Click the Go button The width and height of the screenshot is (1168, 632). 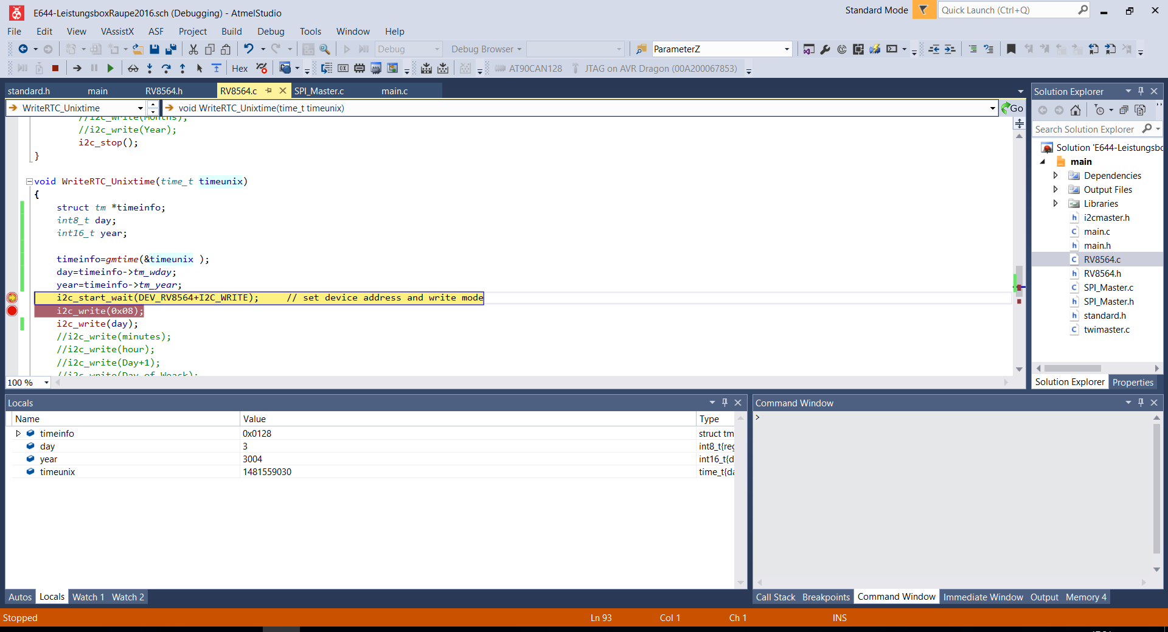pos(1013,108)
